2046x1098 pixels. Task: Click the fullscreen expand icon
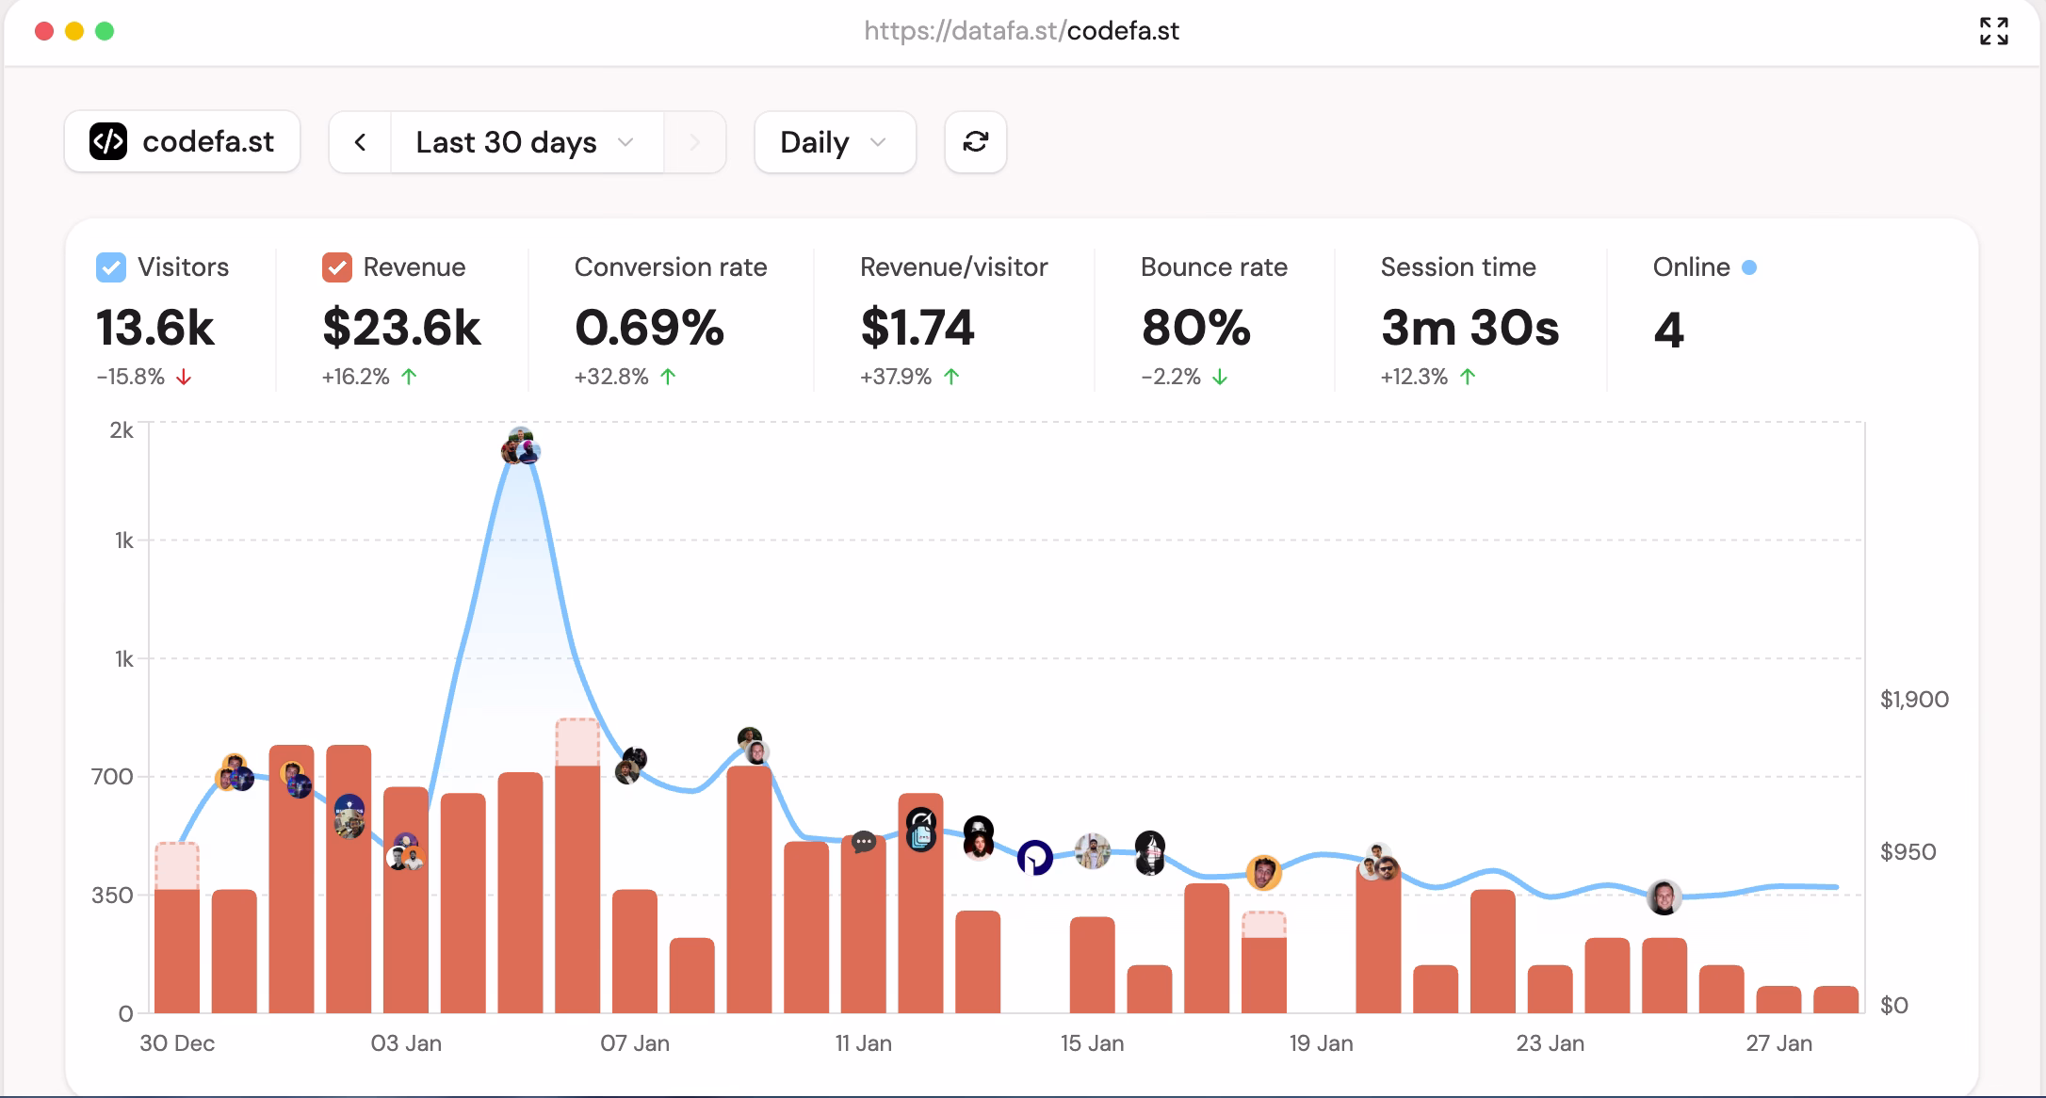tap(1993, 31)
